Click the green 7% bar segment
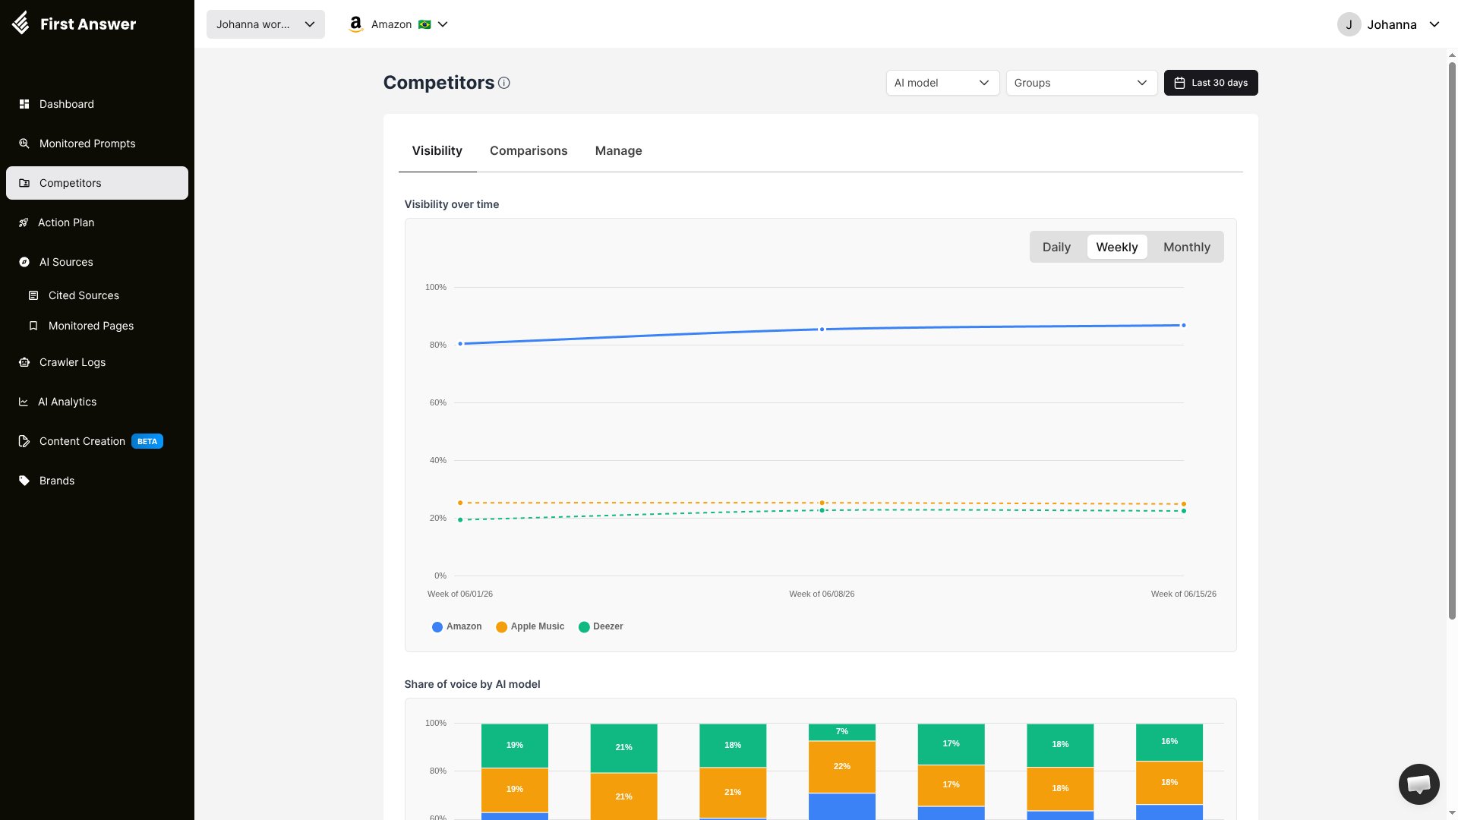This screenshot has width=1458, height=820. (x=842, y=732)
